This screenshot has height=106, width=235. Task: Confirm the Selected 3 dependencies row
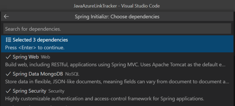[117, 44]
